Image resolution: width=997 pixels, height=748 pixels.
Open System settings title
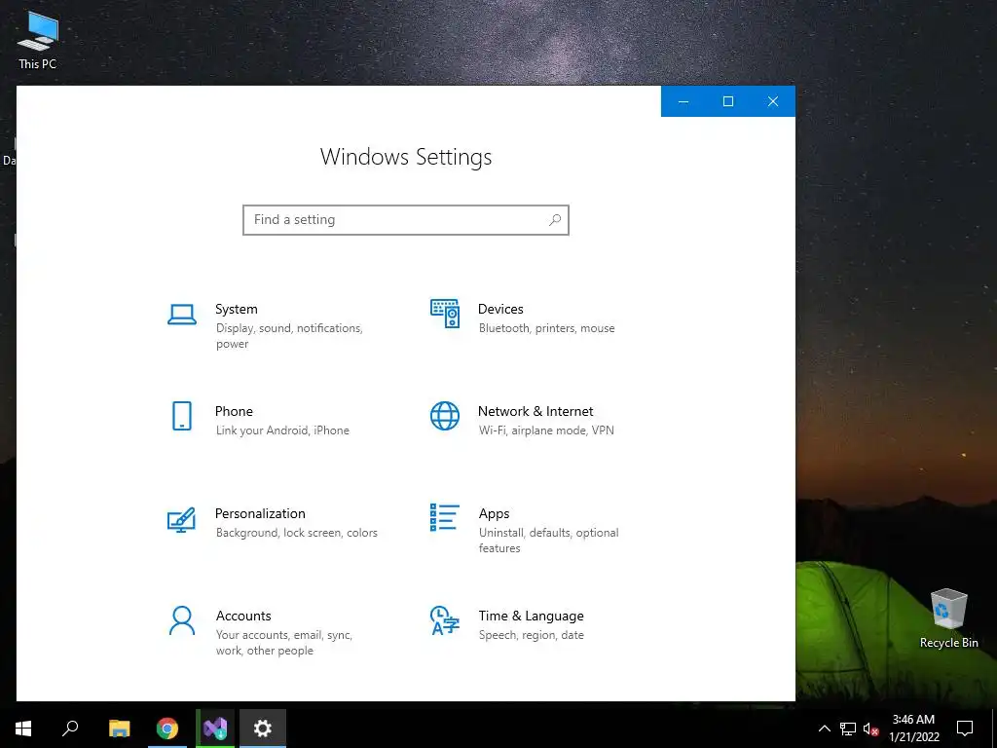[x=237, y=309]
